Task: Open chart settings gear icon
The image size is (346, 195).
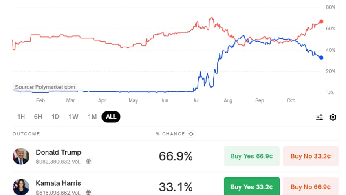Action: (x=333, y=117)
